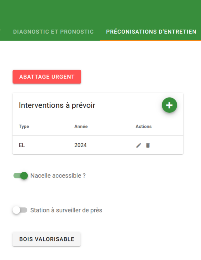Screen dimensions: 201x260
Task: Select the EL type cell in the table
Action: (22, 145)
